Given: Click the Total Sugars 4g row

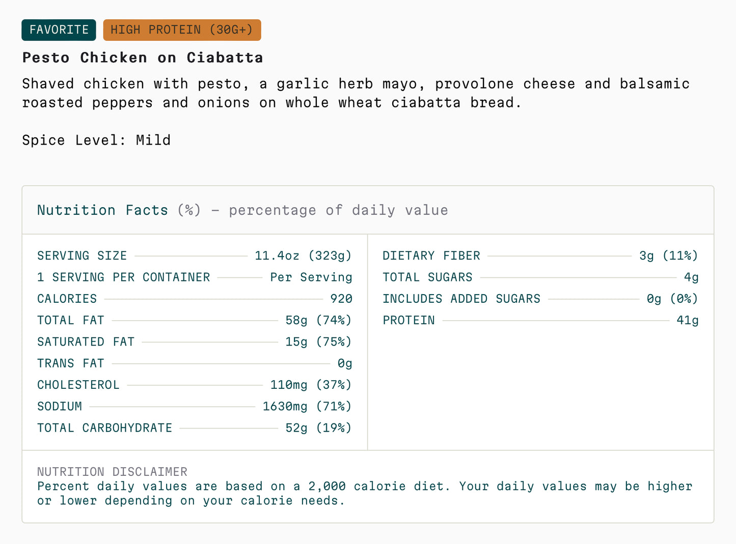Looking at the screenshot, I should [x=540, y=277].
